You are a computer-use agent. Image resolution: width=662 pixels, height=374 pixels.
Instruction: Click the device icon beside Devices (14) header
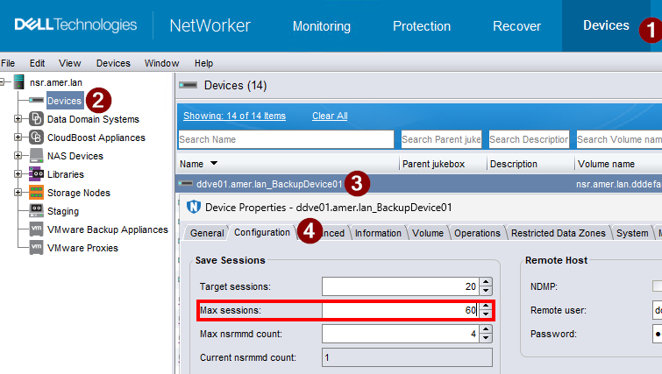189,85
